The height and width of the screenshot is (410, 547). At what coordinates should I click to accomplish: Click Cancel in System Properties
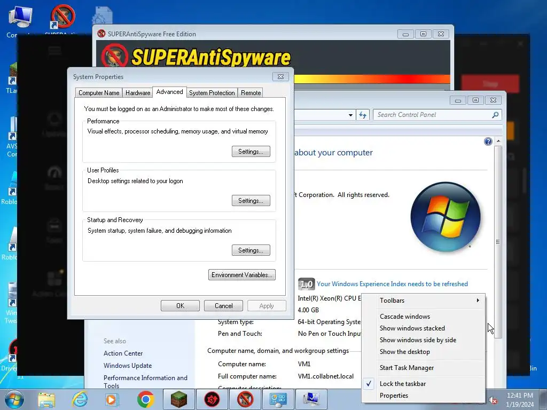click(223, 306)
